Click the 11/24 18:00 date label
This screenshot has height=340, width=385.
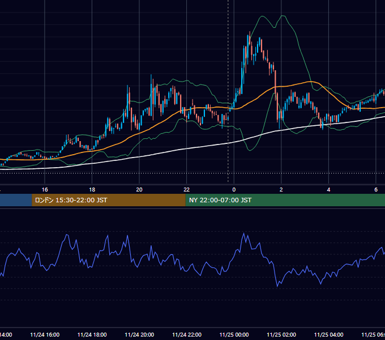point(92,334)
